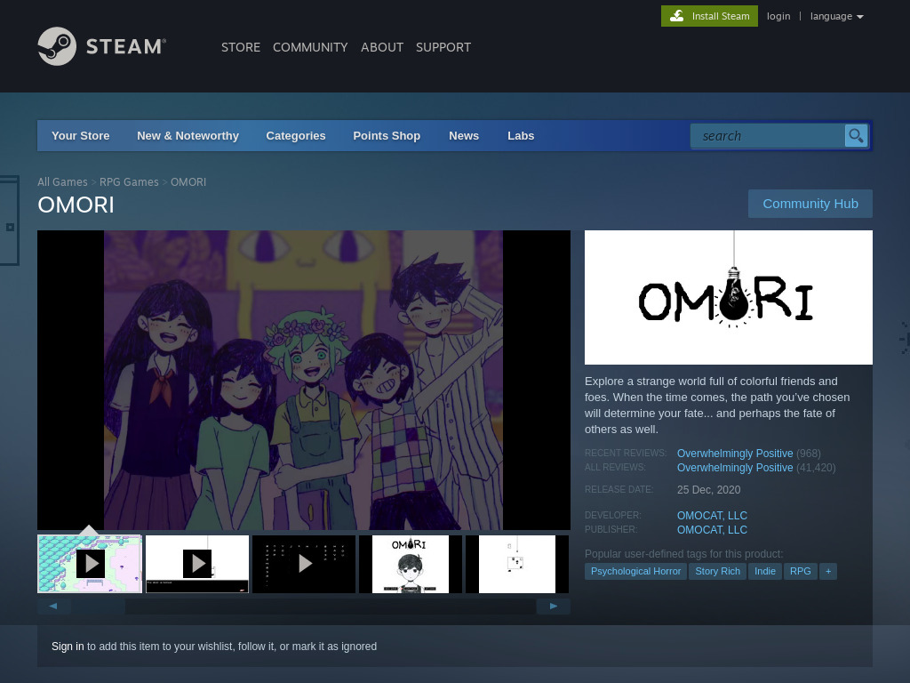Open recent reviews Overwhelmingly Positive link
910x683 pixels.
tap(735, 454)
